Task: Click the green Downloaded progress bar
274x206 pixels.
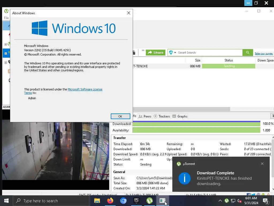Action: pyautogui.click(x=196, y=124)
